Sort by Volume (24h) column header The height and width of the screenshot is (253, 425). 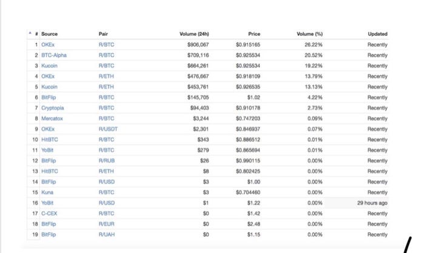pos(194,34)
